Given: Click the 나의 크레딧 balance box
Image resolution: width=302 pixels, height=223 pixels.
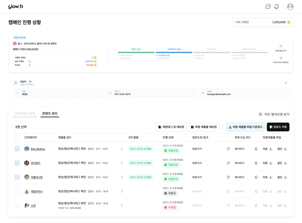Looking at the screenshot, I should (x=263, y=22).
